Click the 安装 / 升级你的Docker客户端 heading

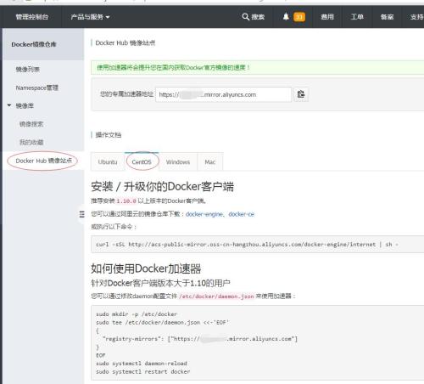(x=162, y=187)
